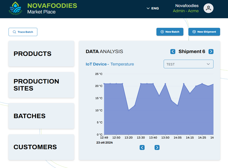
Task: Create a New Shipment
Action: pyautogui.click(x=204, y=32)
